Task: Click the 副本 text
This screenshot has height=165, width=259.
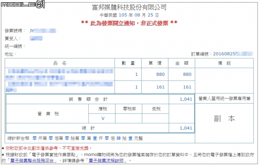Action: pos(224,119)
